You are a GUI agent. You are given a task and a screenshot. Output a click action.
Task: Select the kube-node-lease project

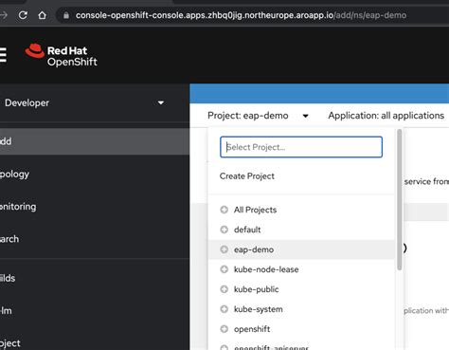pyautogui.click(x=266, y=269)
